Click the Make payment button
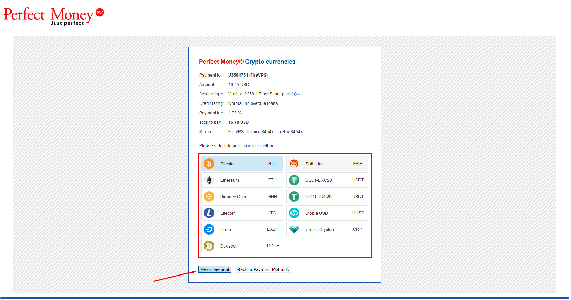Image resolution: width=571 pixels, height=300 pixels. point(215,269)
